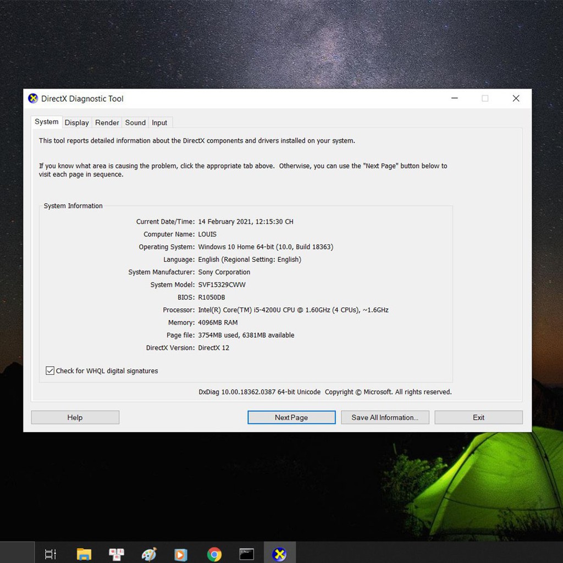This screenshot has width=563, height=563.
Task: Click the 'DirectX Diagnostic Tool' title text
Action: point(82,99)
